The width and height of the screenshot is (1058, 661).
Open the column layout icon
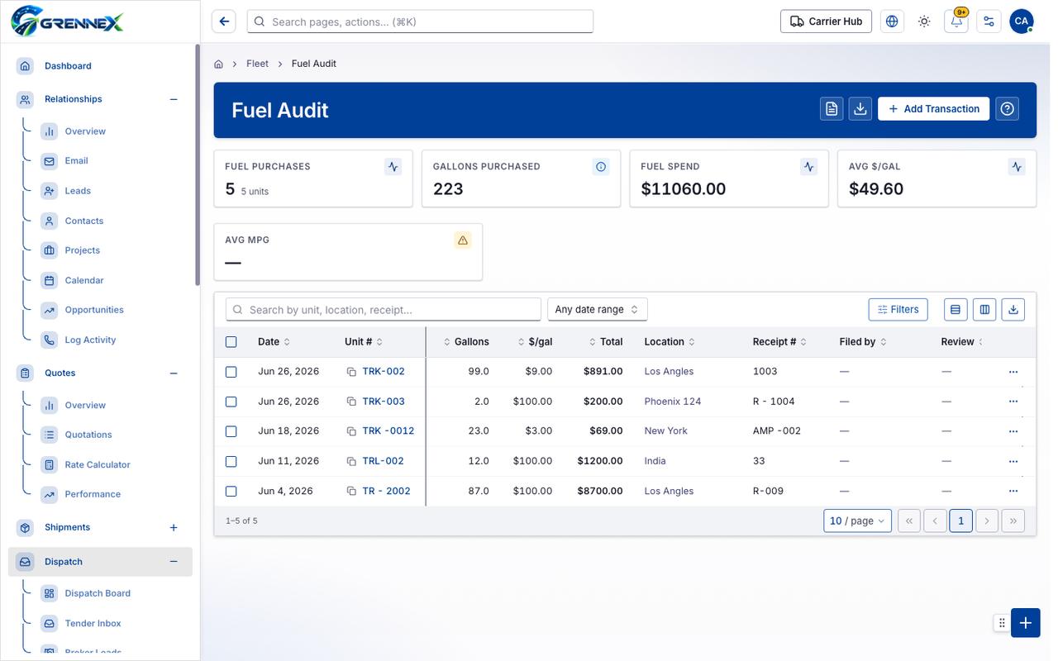984,310
